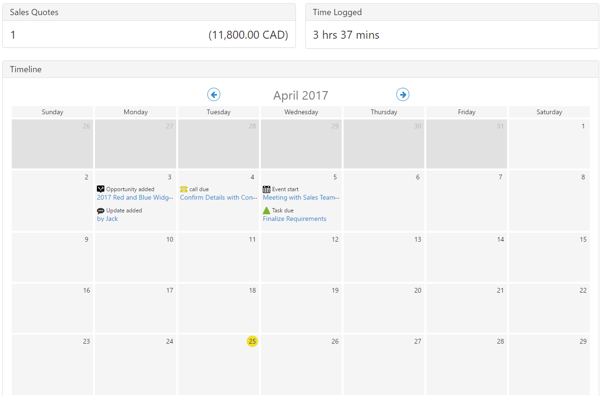Viewport: 603px width, 396px height.
Task: Click the green Task due triangle icon
Action: [x=267, y=211]
